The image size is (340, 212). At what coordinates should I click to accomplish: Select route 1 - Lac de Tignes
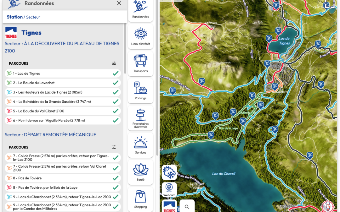point(63,73)
